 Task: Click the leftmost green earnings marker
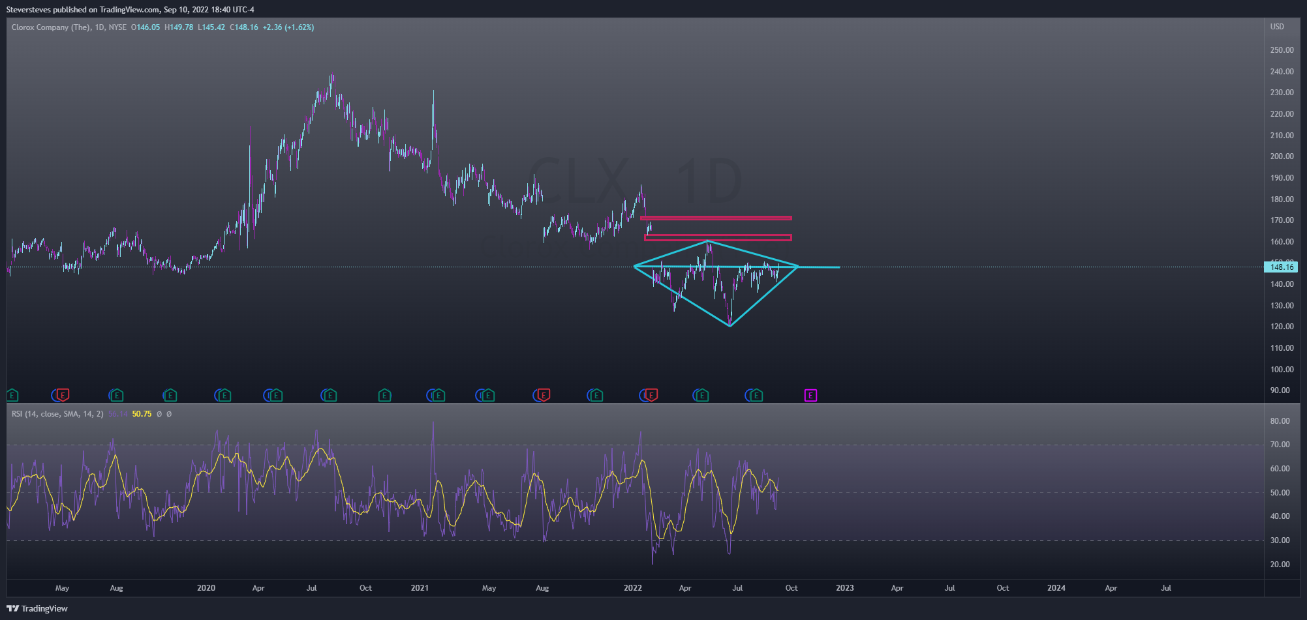[12, 395]
